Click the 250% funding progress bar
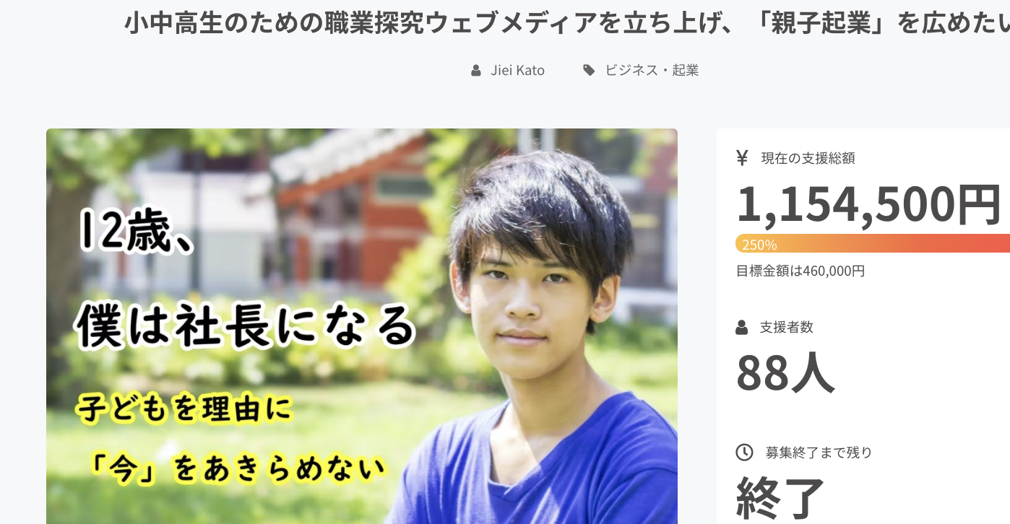1010x524 pixels. (x=873, y=244)
